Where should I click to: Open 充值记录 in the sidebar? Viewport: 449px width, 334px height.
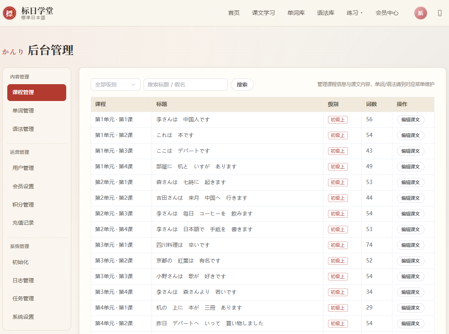(37, 223)
